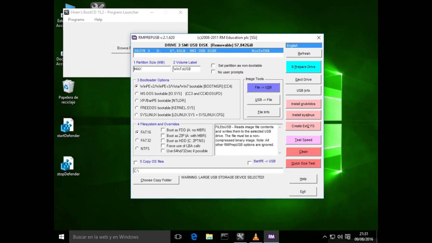Open the Programs menu in Hiren's launcher

(x=76, y=20)
